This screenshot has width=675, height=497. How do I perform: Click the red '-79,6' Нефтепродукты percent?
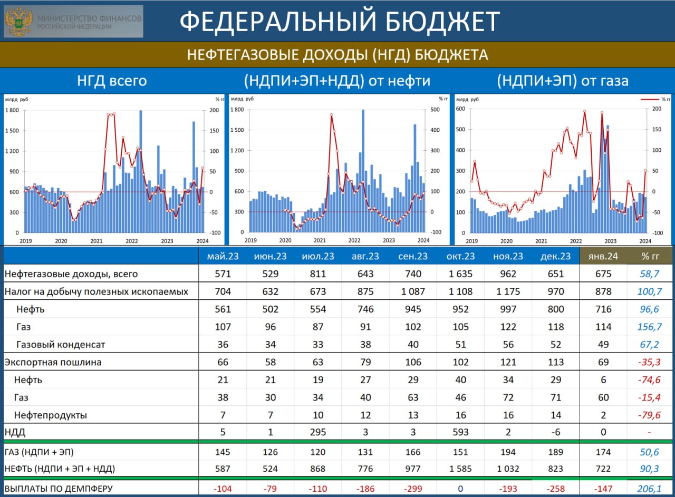coord(649,415)
